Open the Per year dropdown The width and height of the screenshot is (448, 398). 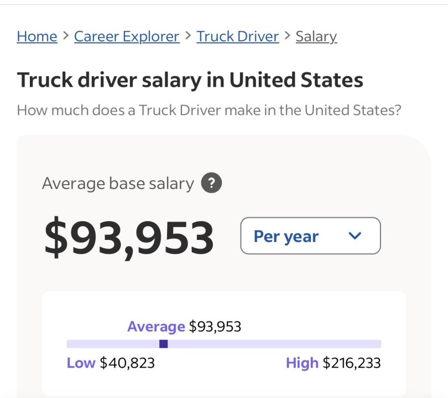(x=310, y=236)
